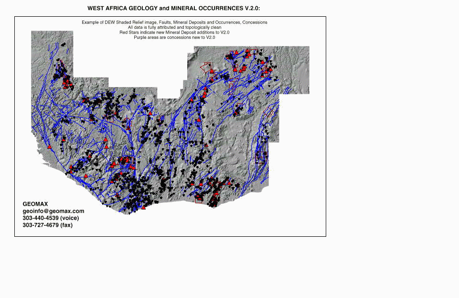Screen dimensions: 459x298
Task: Click the voice number 303-440-4539
Action: [51, 218]
